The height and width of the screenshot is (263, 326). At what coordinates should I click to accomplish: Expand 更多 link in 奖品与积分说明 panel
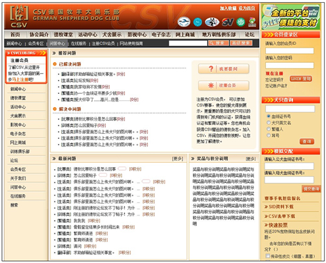[251, 159]
